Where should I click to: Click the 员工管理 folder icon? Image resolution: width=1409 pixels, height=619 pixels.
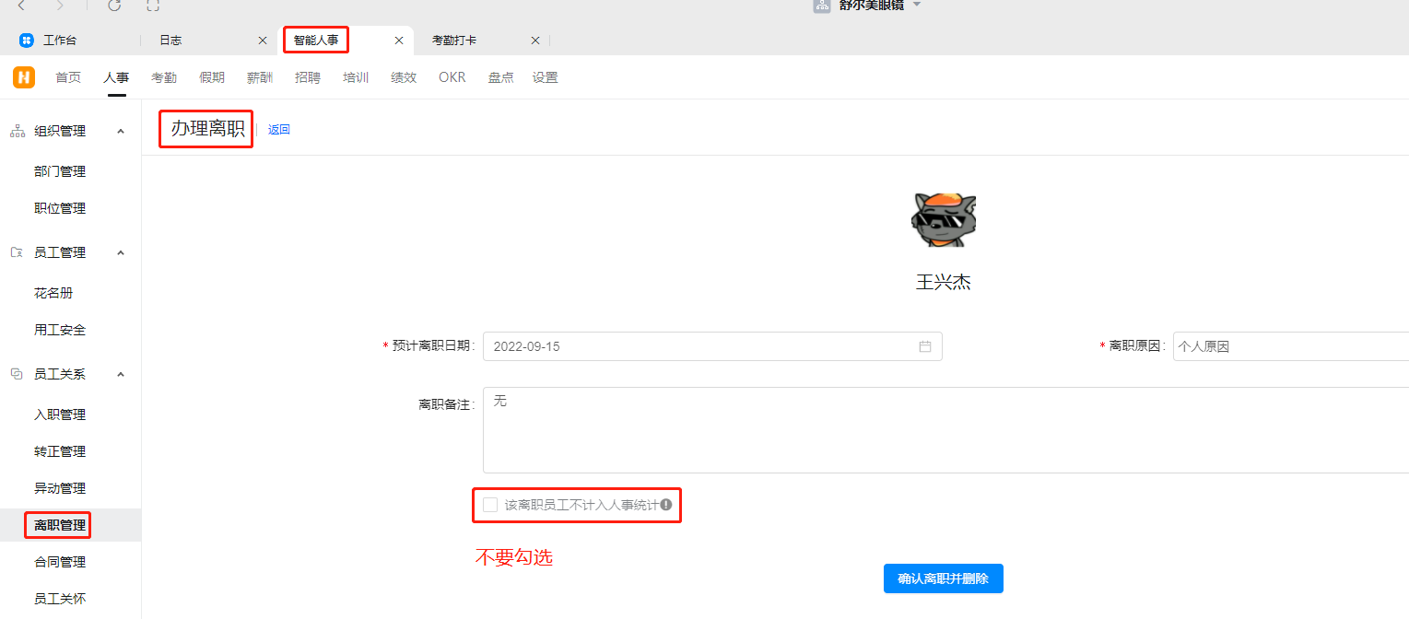point(17,252)
